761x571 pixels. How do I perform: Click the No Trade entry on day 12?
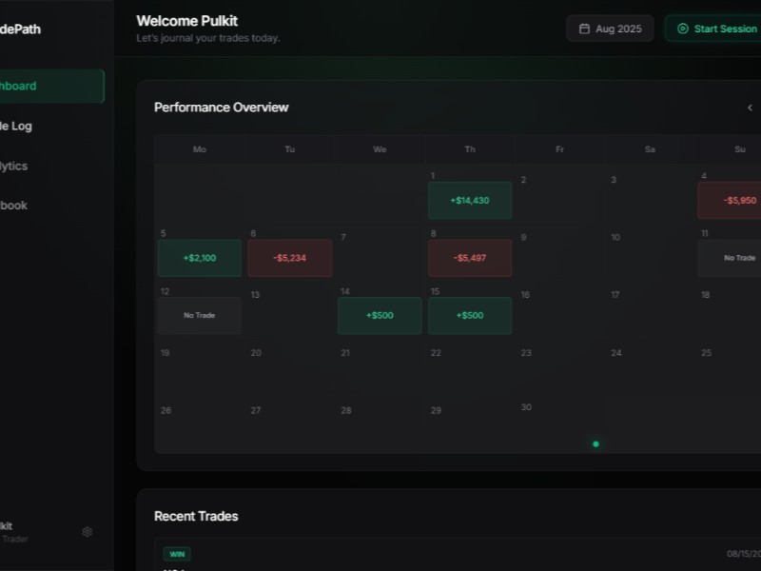(x=199, y=315)
